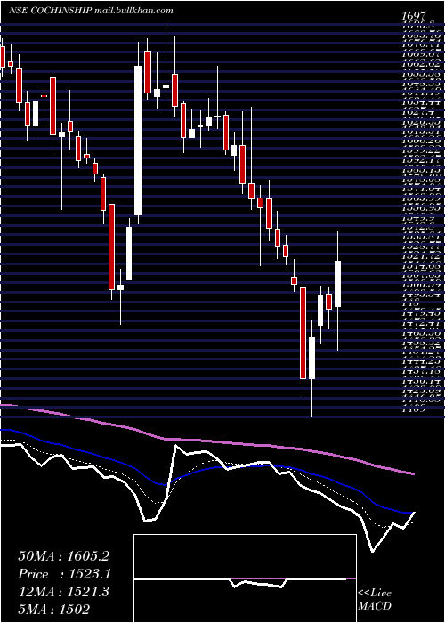
Task: Click the 12MA : 1521.3 label
Action: coord(63,592)
